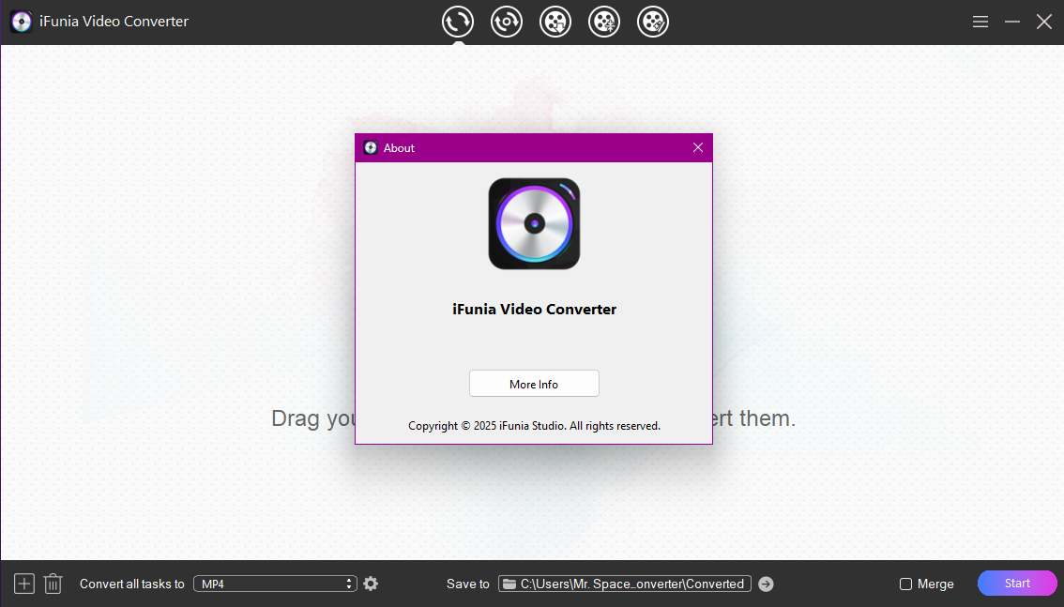Click the 'Save to' label

pyautogui.click(x=467, y=584)
